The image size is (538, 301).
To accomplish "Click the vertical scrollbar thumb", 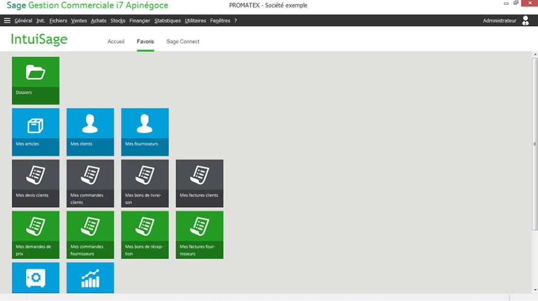I will click(x=535, y=144).
